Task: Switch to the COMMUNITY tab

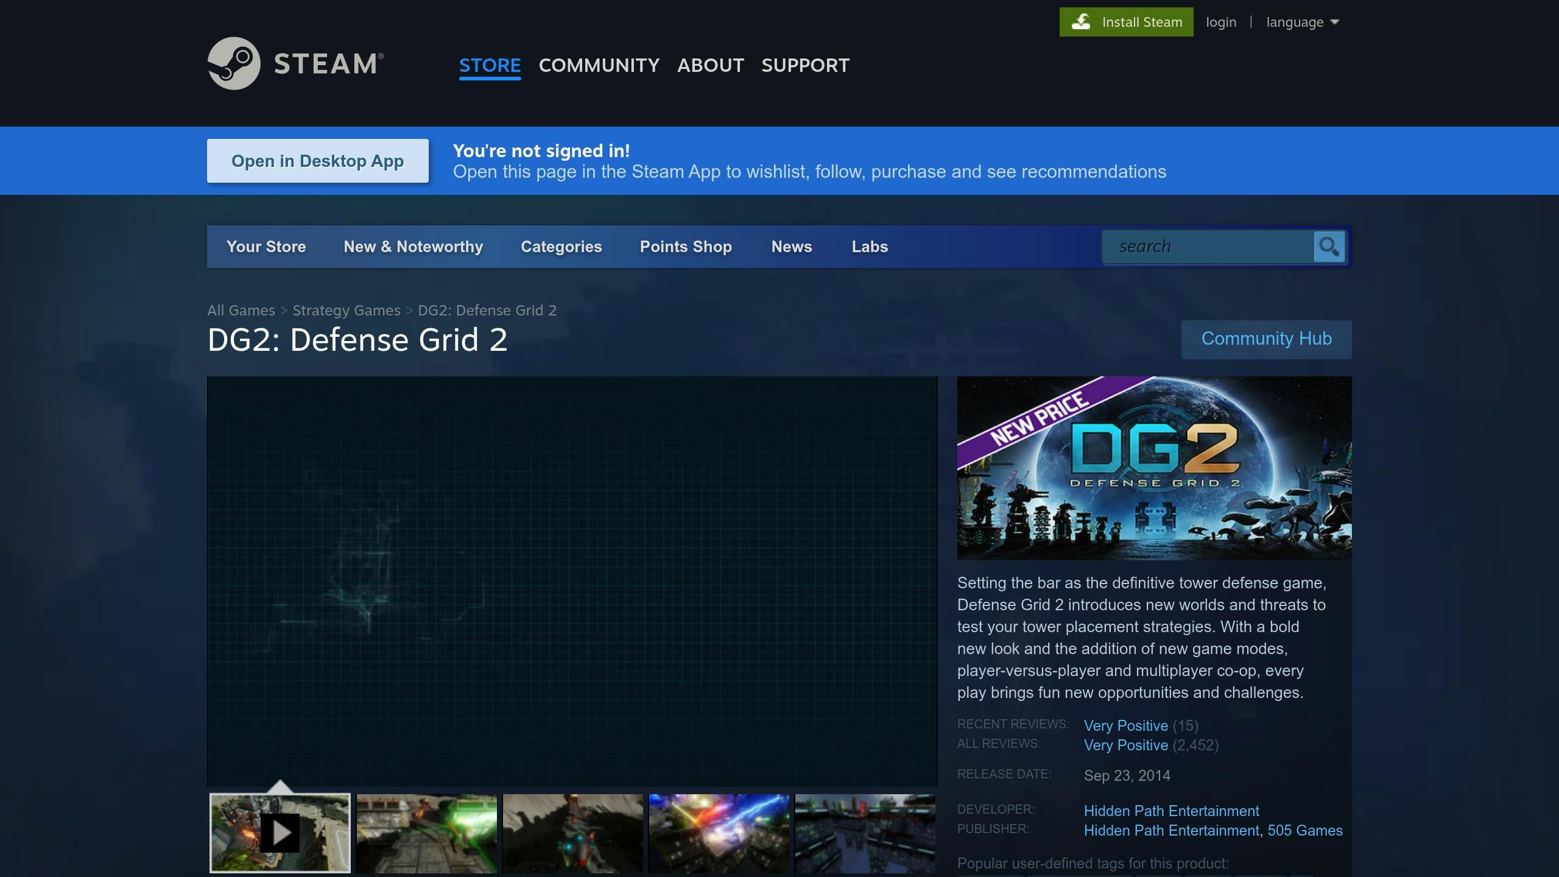Action: (599, 65)
